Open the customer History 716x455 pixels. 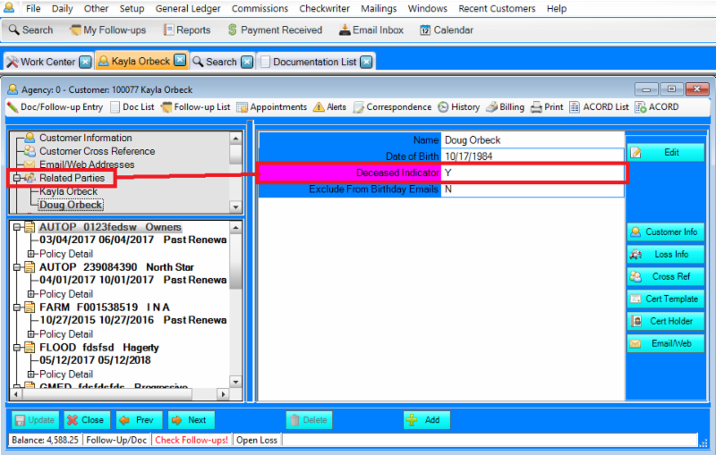[x=458, y=107]
